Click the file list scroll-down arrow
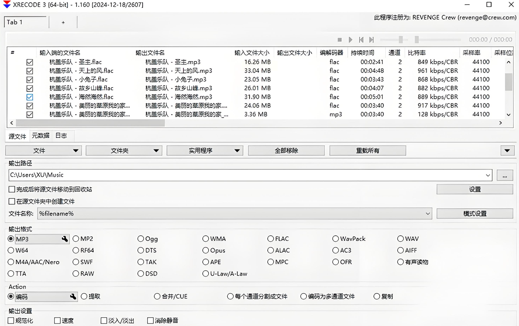The height and width of the screenshot is (326, 519). 509,115
